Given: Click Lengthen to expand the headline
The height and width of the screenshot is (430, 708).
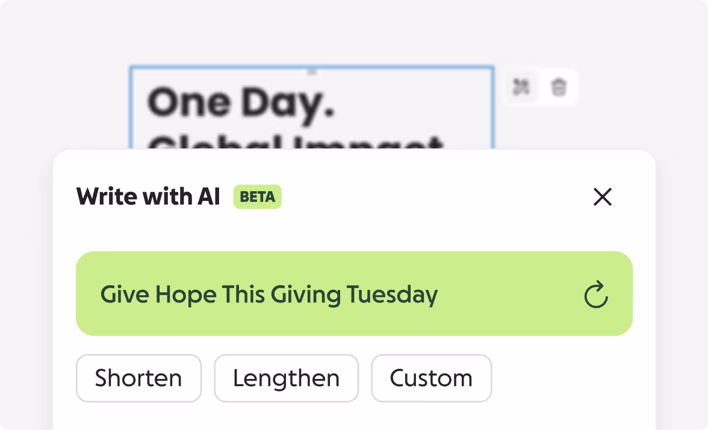Looking at the screenshot, I should 287,378.
